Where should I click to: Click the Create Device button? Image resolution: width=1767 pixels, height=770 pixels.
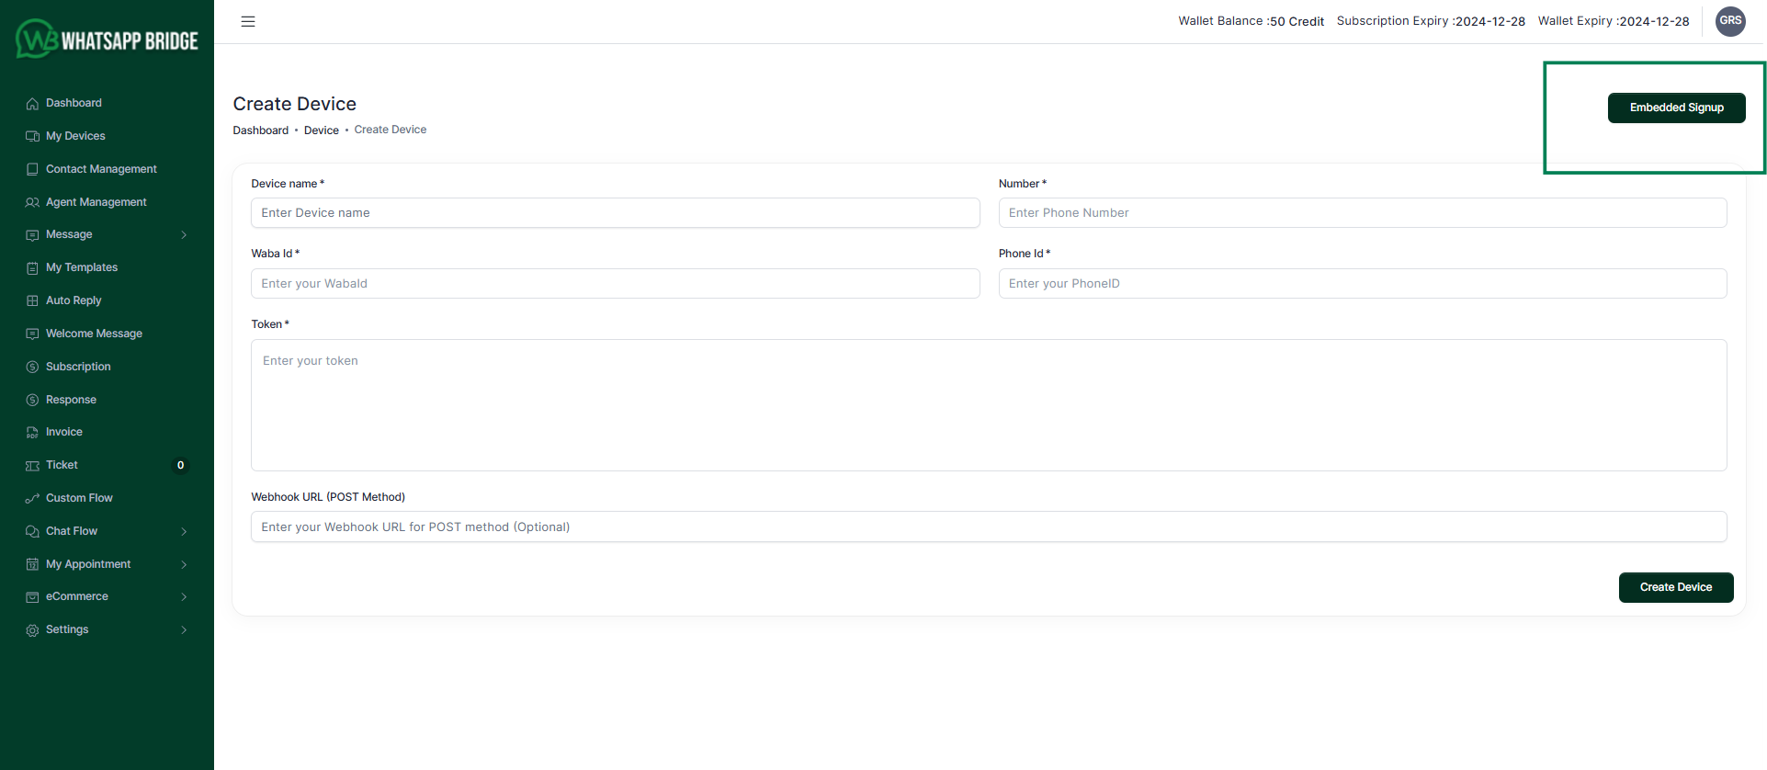coord(1676,587)
